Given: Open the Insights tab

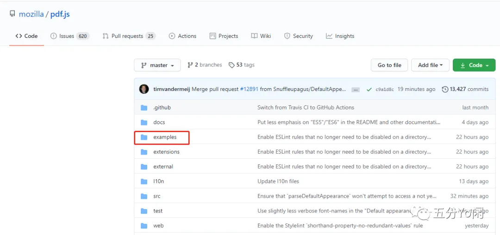Looking at the screenshot, I should click(340, 36).
